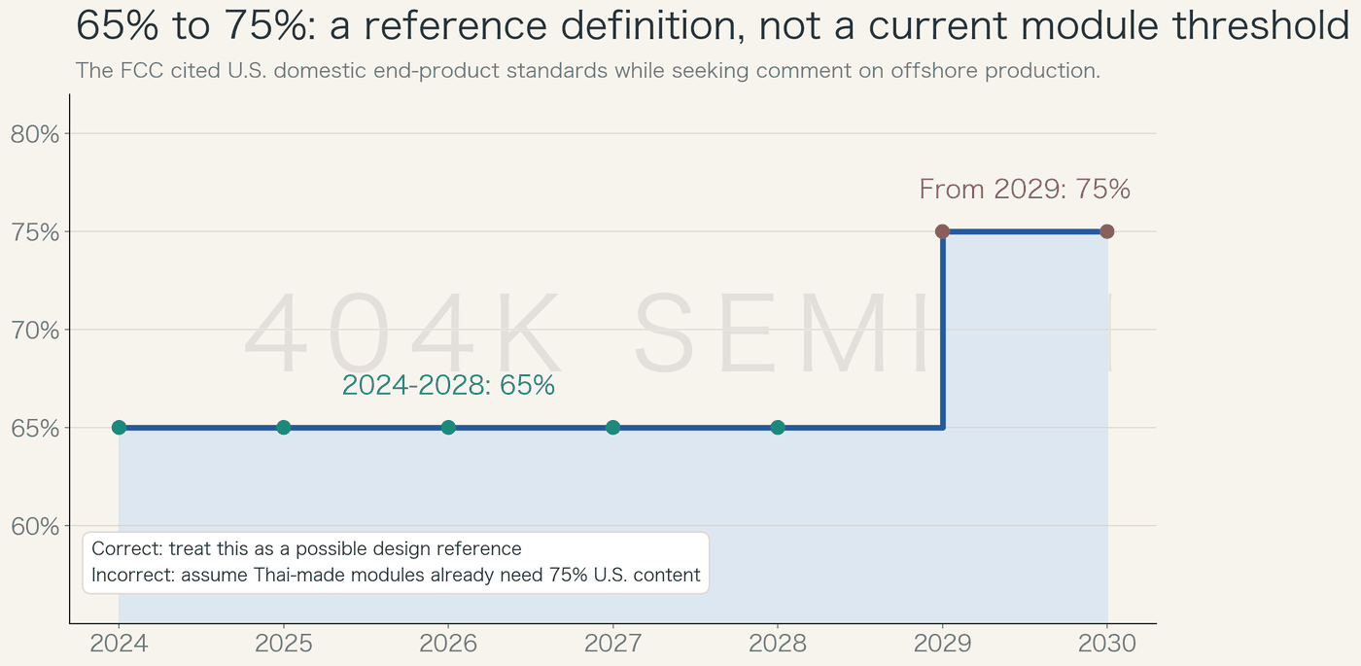Click the brown 2030 data point
The image size is (1361, 666).
[1106, 231]
